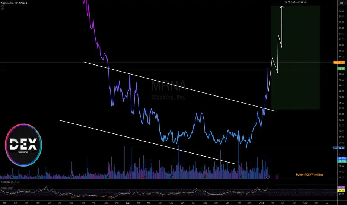
Task: Open the earnings marker near May 2025
Action: point(171,177)
